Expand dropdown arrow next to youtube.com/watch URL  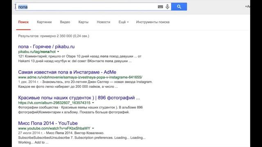point(93,128)
